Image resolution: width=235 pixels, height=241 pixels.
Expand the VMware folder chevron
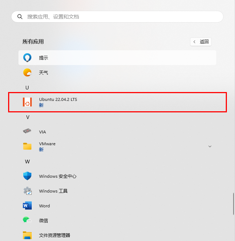click(210, 146)
